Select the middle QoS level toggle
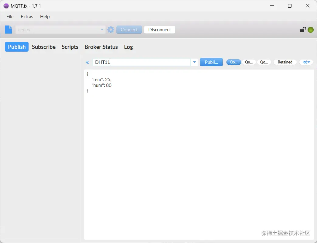317x243 pixels. click(249, 62)
